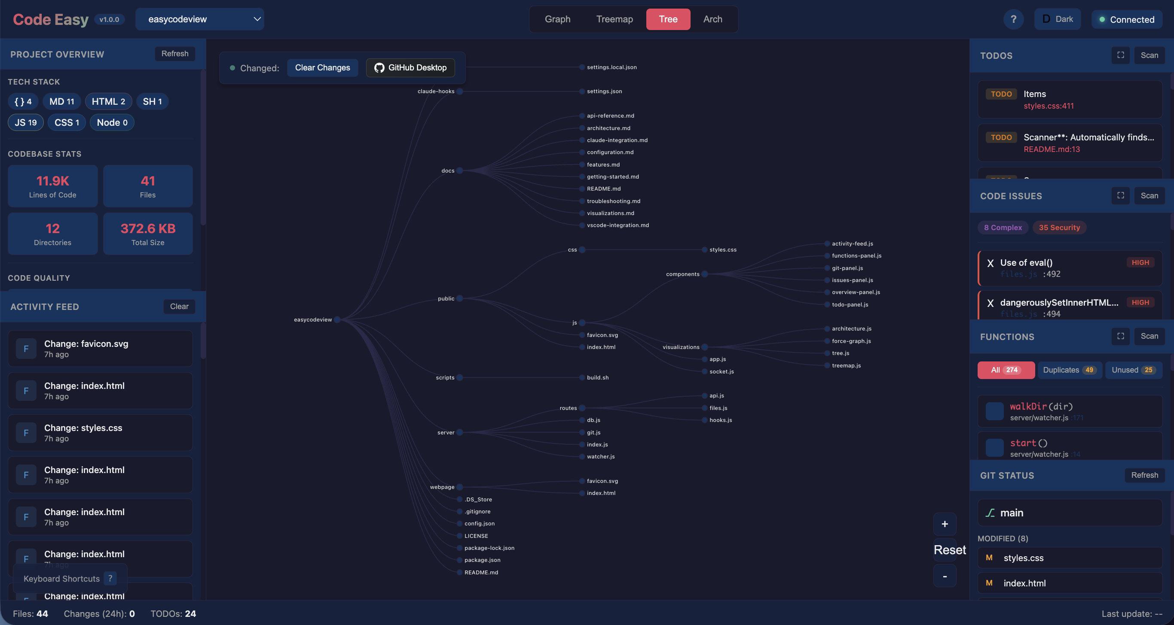The image size is (1174, 625).
Task: Expand the TODOS panel fullscreen icon
Action: pos(1120,55)
